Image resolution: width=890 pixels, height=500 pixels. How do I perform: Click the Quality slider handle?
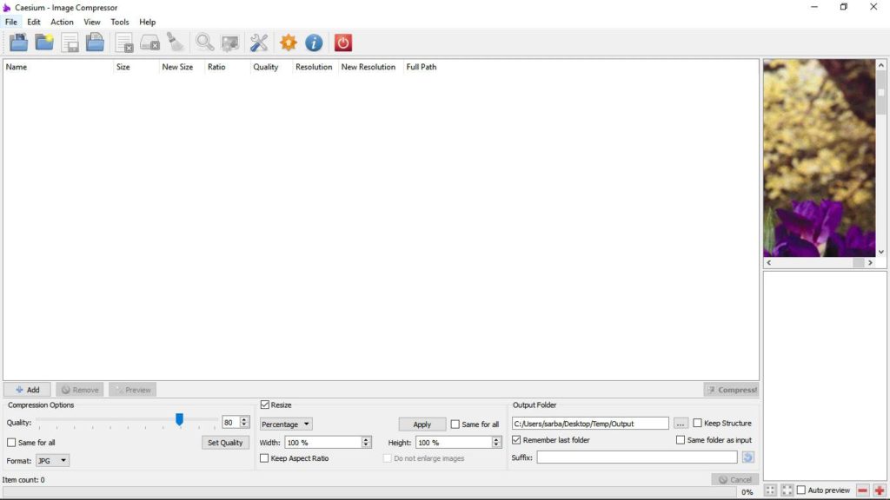[x=179, y=419]
